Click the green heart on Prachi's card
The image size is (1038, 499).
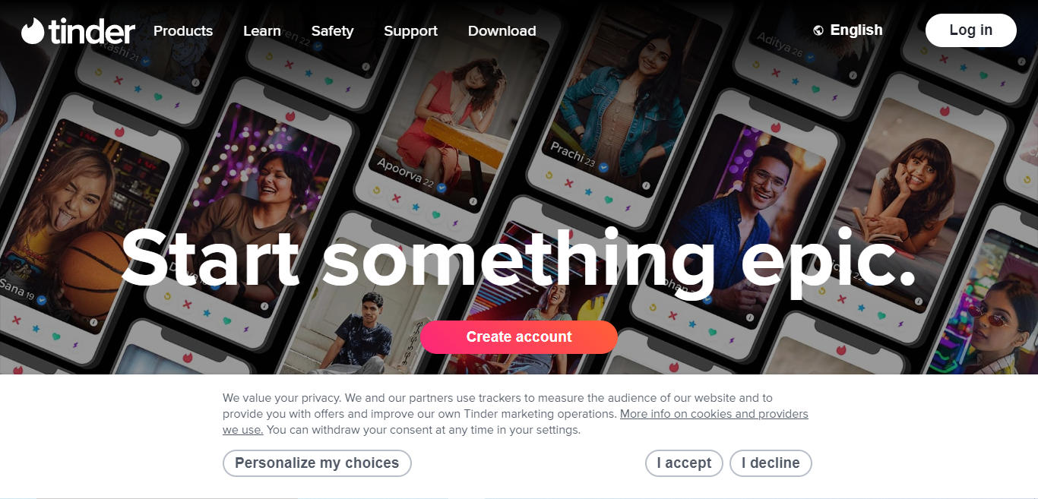[608, 200]
